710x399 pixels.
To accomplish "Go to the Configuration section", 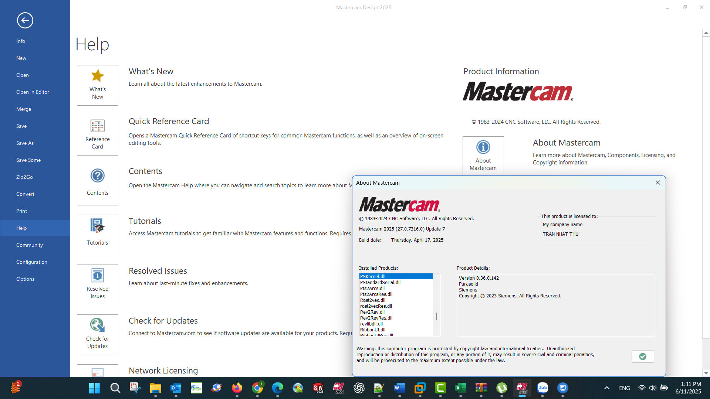I will 32,262.
